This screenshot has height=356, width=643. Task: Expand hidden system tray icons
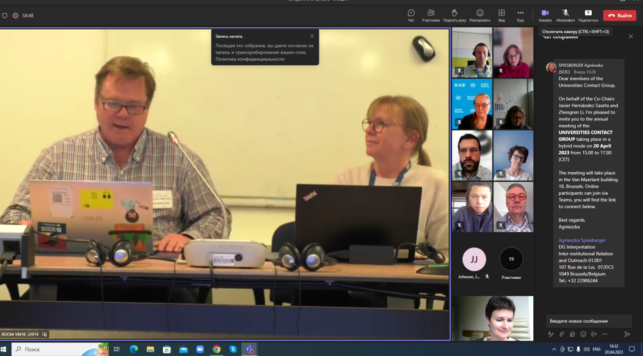point(554,349)
